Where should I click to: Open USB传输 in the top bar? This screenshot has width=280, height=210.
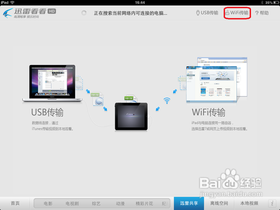coord(207,13)
